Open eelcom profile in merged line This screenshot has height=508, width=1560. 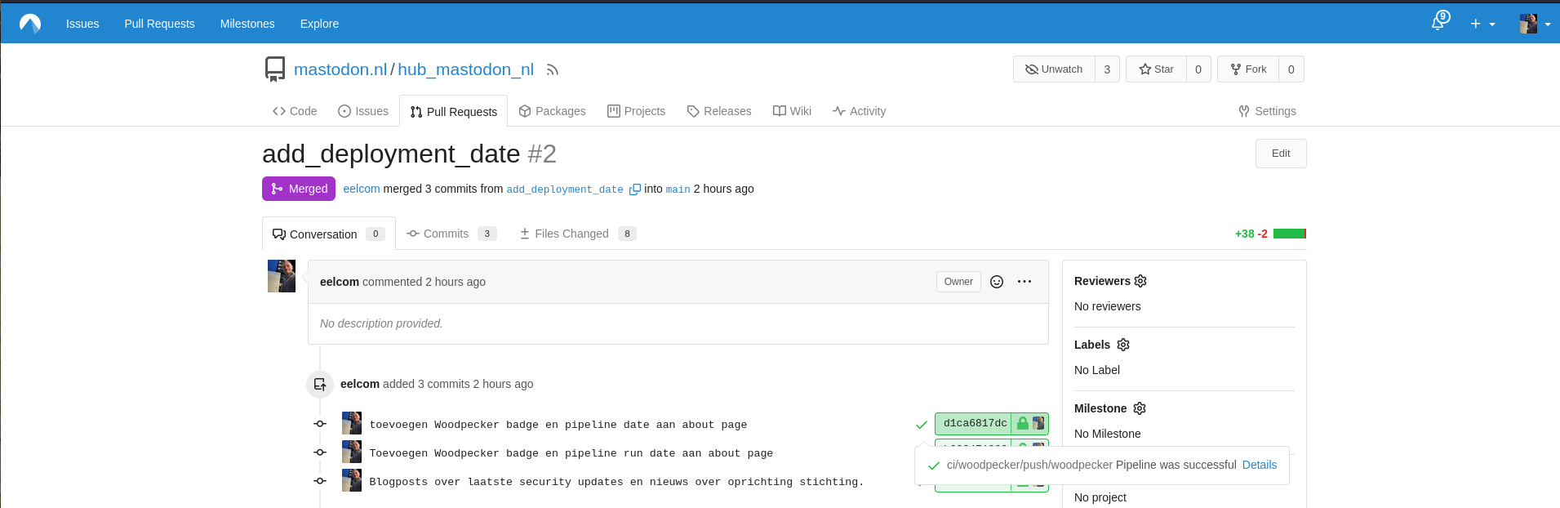[362, 189]
